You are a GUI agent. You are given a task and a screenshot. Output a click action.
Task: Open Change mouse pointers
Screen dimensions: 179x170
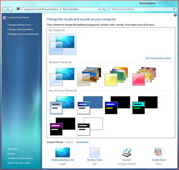20,29
